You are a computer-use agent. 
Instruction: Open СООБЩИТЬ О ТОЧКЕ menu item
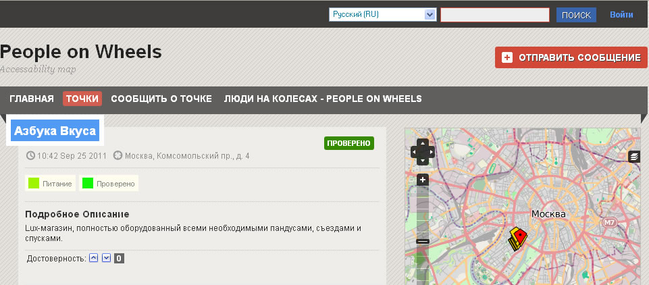[161, 99]
